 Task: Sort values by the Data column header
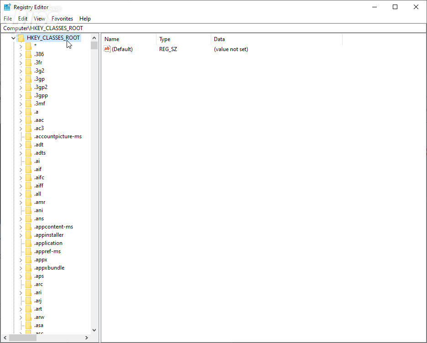[276, 39]
